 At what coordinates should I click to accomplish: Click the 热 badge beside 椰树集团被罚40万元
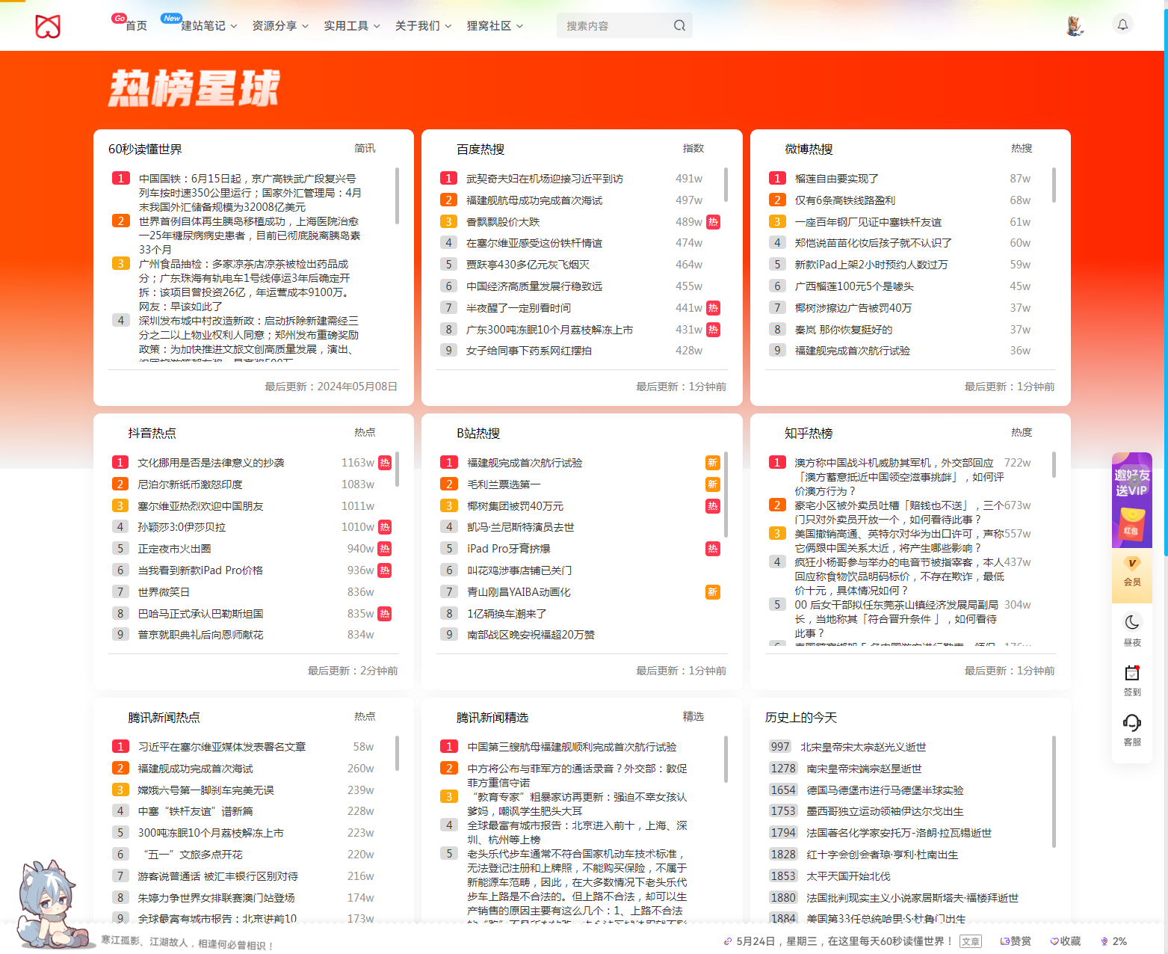click(x=712, y=506)
